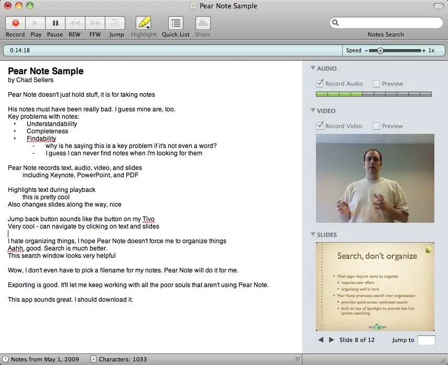Click the Highlights text during playback line

coord(52,190)
